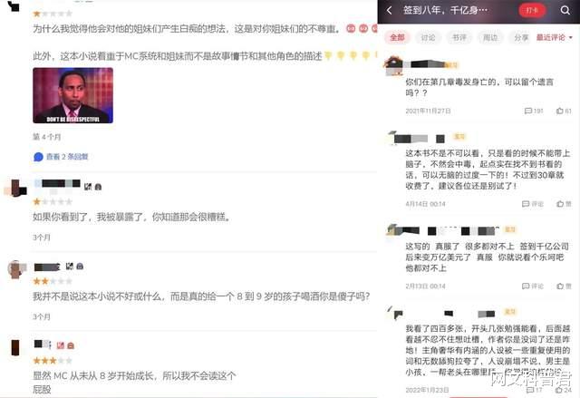Like the 2月13日 comment
The width and height of the screenshot is (580, 398).
point(564,286)
